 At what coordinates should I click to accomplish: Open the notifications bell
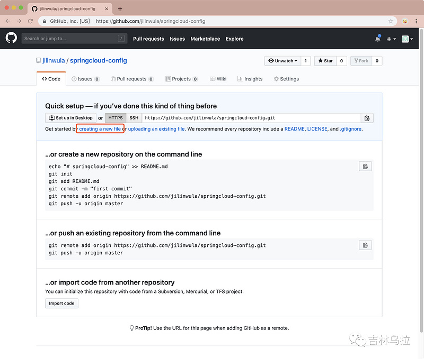378,39
